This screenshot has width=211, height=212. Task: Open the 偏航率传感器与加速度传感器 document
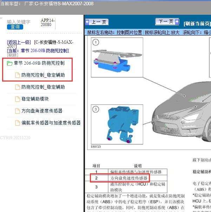(51, 123)
